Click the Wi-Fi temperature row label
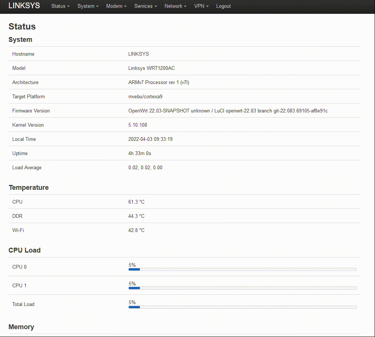375x337 pixels. point(18,230)
